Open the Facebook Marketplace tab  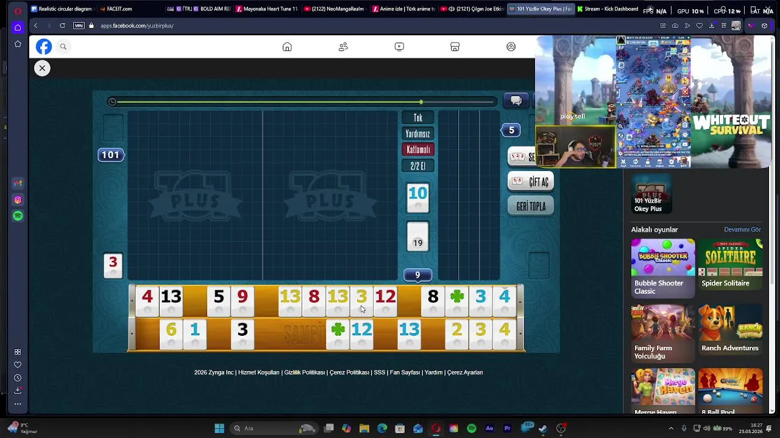[x=455, y=47]
